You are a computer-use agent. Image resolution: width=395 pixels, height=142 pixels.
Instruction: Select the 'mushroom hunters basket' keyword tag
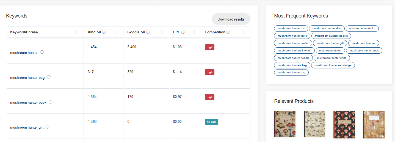tap(331, 36)
